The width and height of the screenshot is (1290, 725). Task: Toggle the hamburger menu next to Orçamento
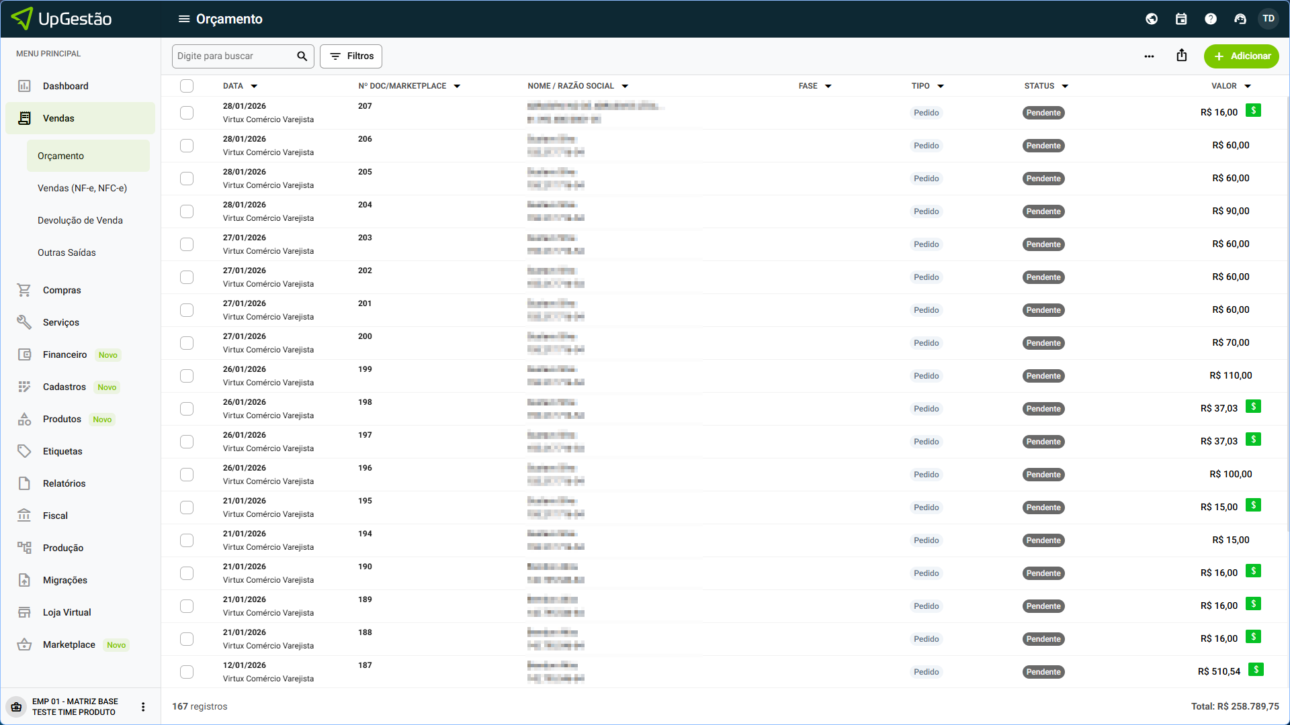click(x=184, y=19)
